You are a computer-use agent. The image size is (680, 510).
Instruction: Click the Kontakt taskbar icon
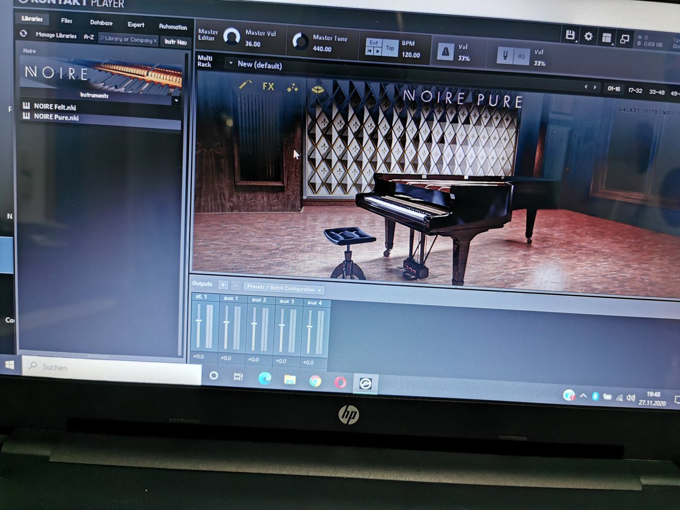(365, 384)
